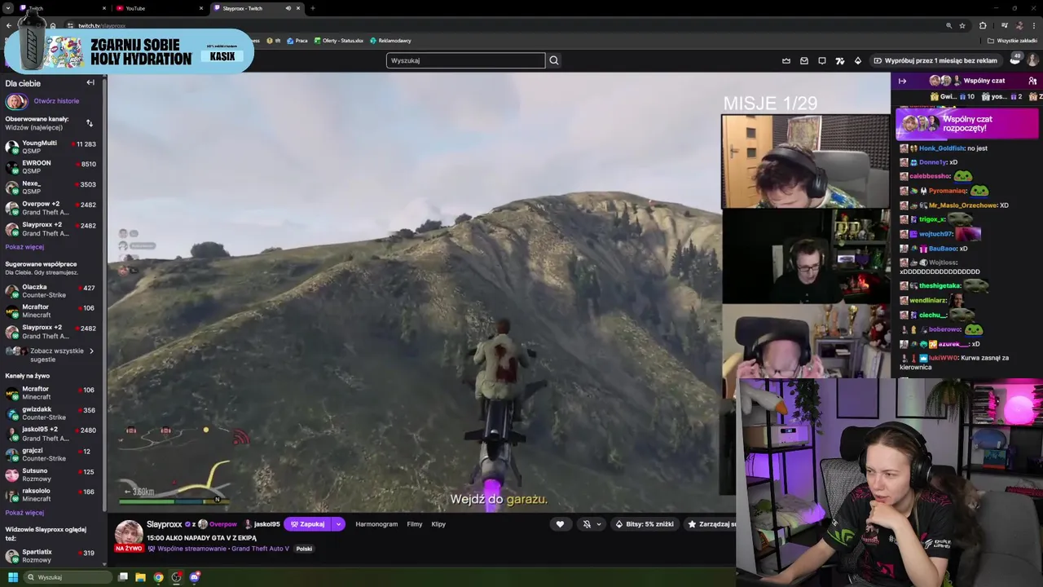Click Pokaż więcej under Kanały na żywo

pos(24,513)
